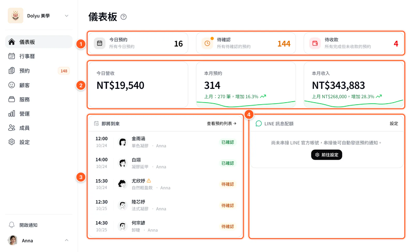Image resolution: width=414 pixels, height=252 pixels.
Task: Click the upward trend icon after 增加 28.3%
Action: 379,96
